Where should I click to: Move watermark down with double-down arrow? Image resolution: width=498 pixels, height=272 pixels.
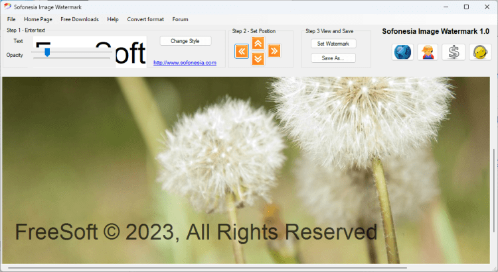[258, 59]
